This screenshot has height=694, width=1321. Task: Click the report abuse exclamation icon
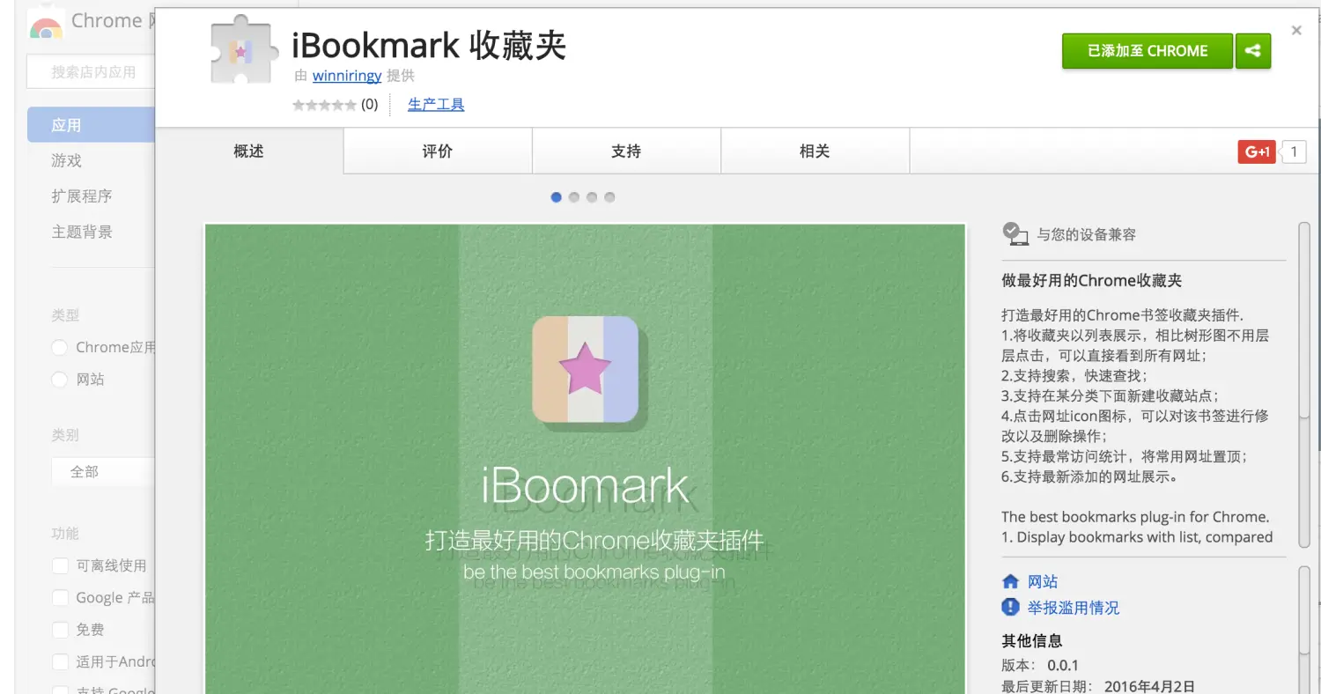point(1010,607)
